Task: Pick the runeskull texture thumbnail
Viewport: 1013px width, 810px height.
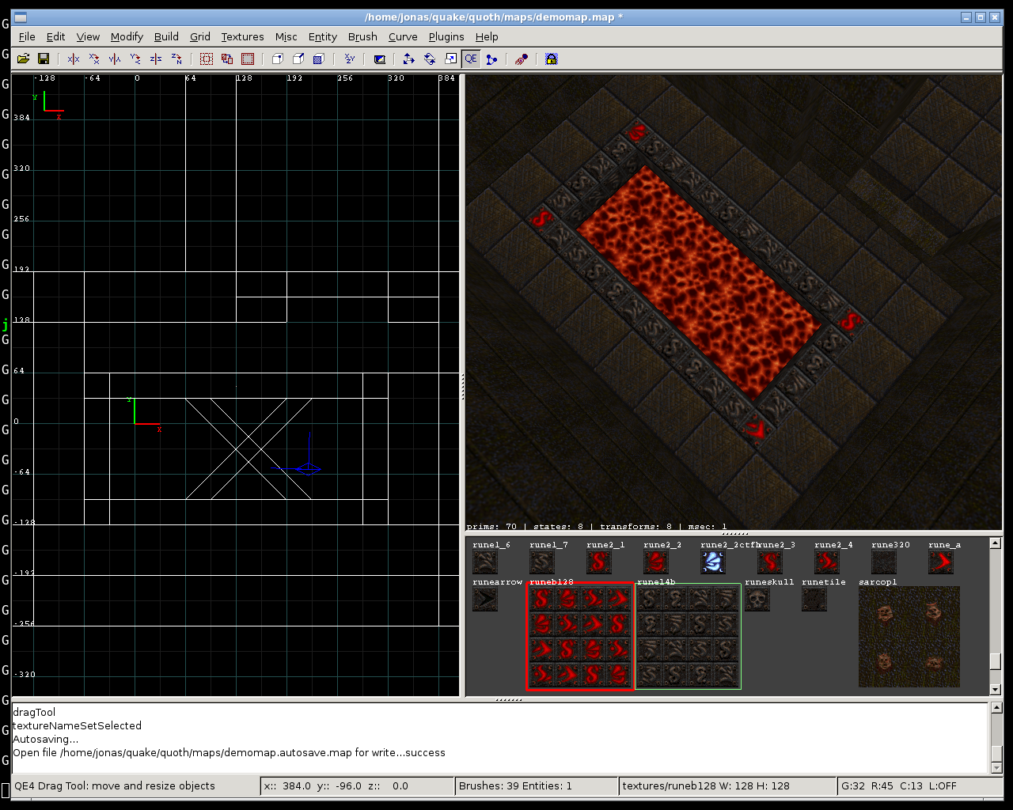Action: (x=757, y=600)
